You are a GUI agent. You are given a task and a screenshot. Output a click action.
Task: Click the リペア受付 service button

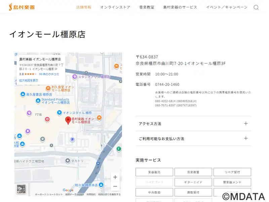232,172
